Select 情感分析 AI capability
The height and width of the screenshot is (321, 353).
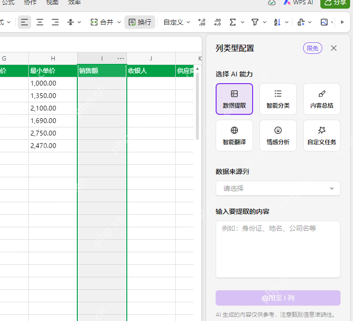point(278,136)
